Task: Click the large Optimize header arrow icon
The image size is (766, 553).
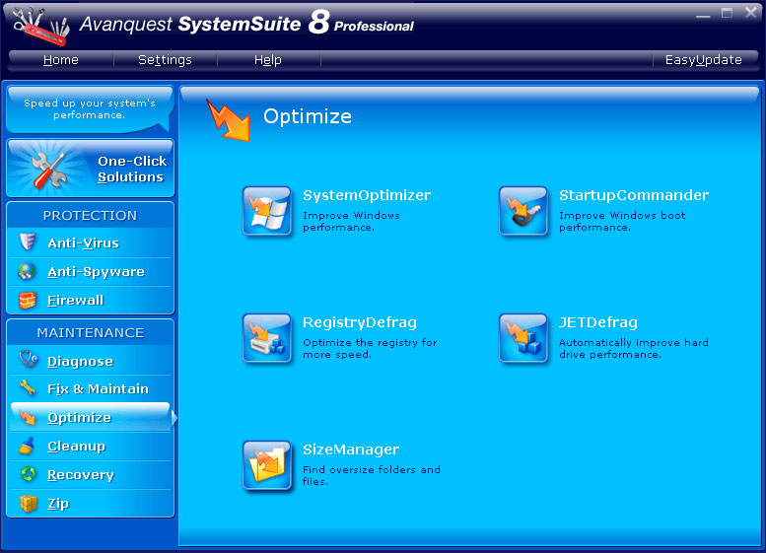Action: tap(228, 120)
